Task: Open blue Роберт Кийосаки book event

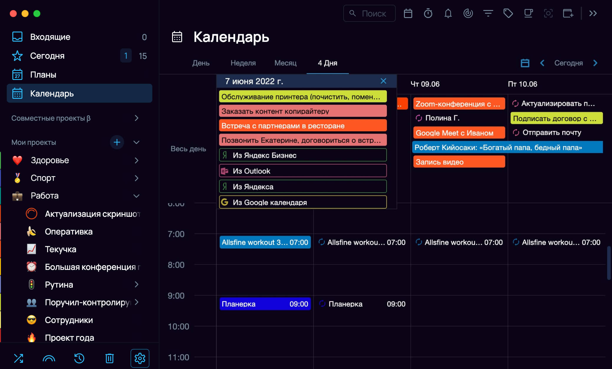Action: (x=507, y=147)
